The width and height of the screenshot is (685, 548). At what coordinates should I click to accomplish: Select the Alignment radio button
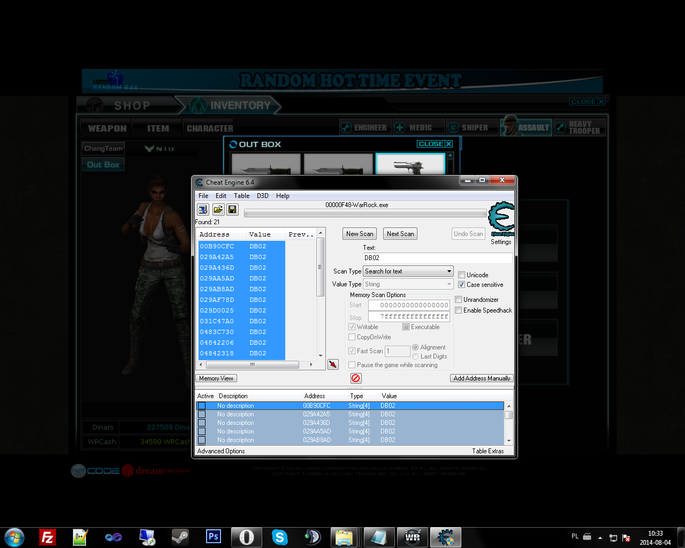click(x=415, y=347)
